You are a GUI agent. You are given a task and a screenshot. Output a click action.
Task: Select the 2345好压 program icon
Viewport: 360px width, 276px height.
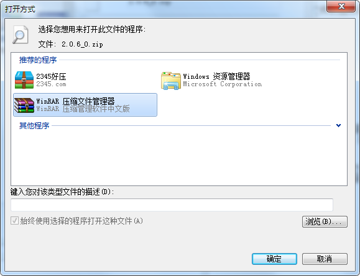point(24,80)
